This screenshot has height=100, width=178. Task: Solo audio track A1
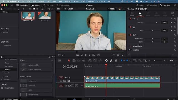73,86
